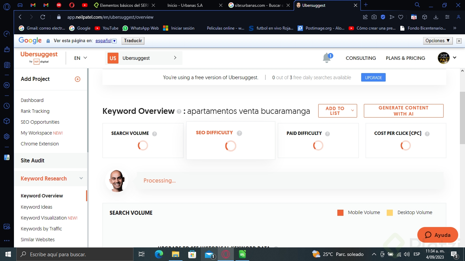Image resolution: width=465 pixels, height=261 pixels.
Task: Open Opera easy setup sliders icon
Action: 447,17
